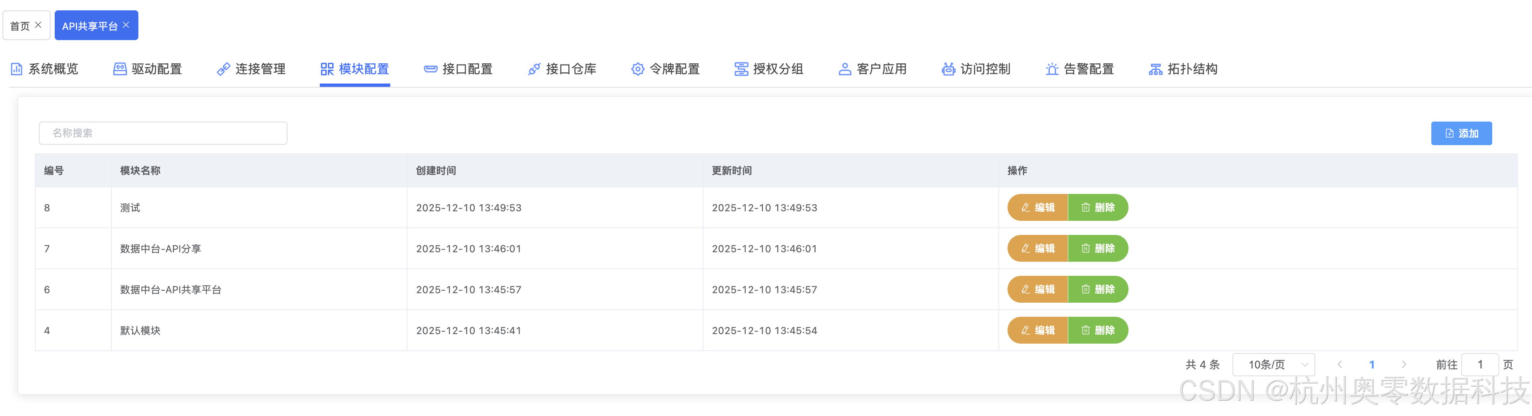This screenshot has width=1532, height=416.
Task: Click trash icon for row 测试
Action: pos(1085,208)
